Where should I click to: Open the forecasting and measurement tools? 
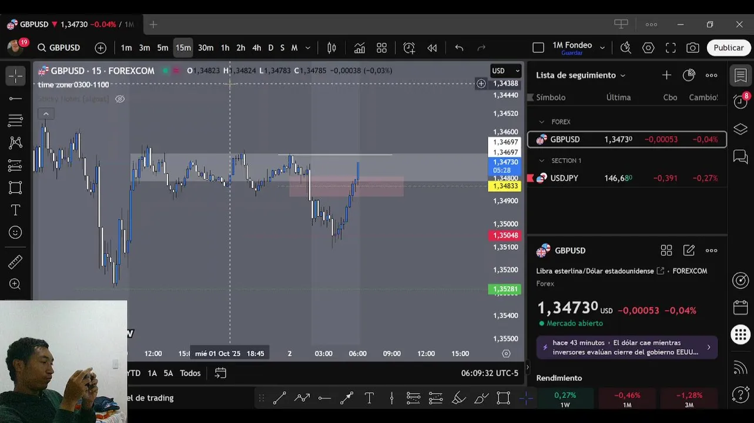point(16,165)
